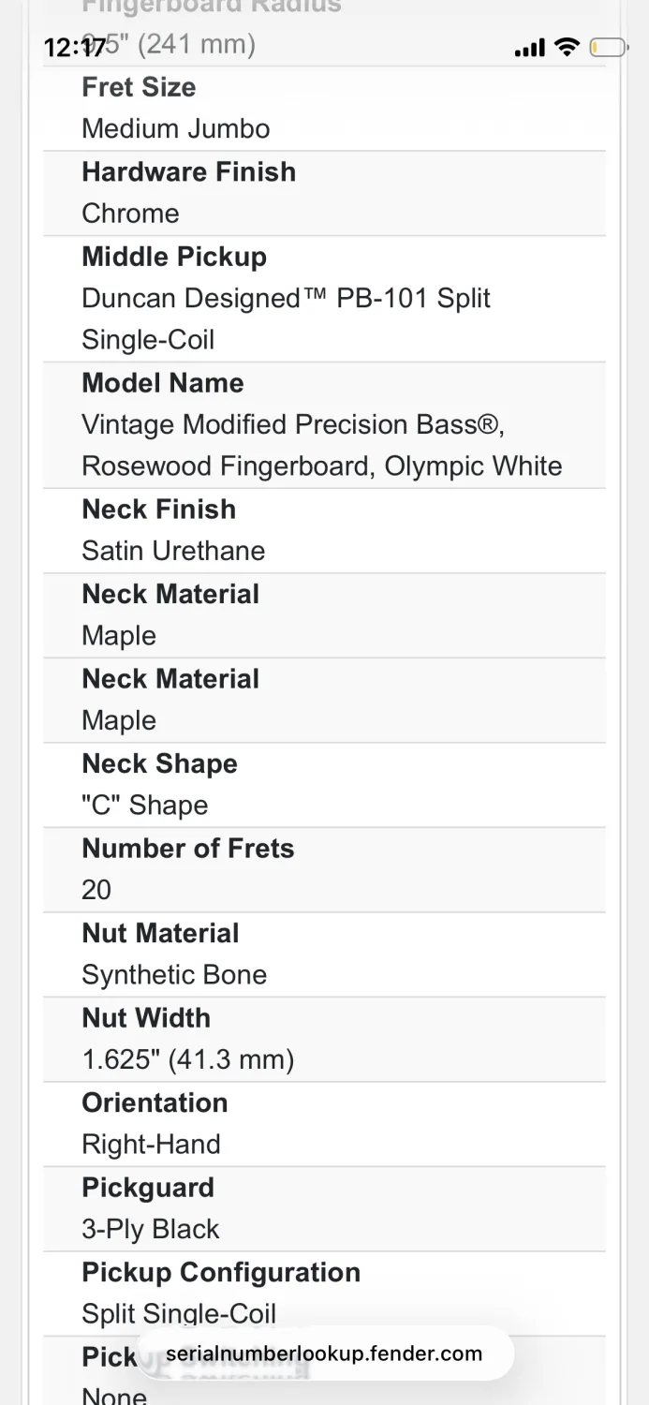Click the Chrome hardware finish value
The width and height of the screenshot is (649, 1405).
pyautogui.click(x=130, y=213)
